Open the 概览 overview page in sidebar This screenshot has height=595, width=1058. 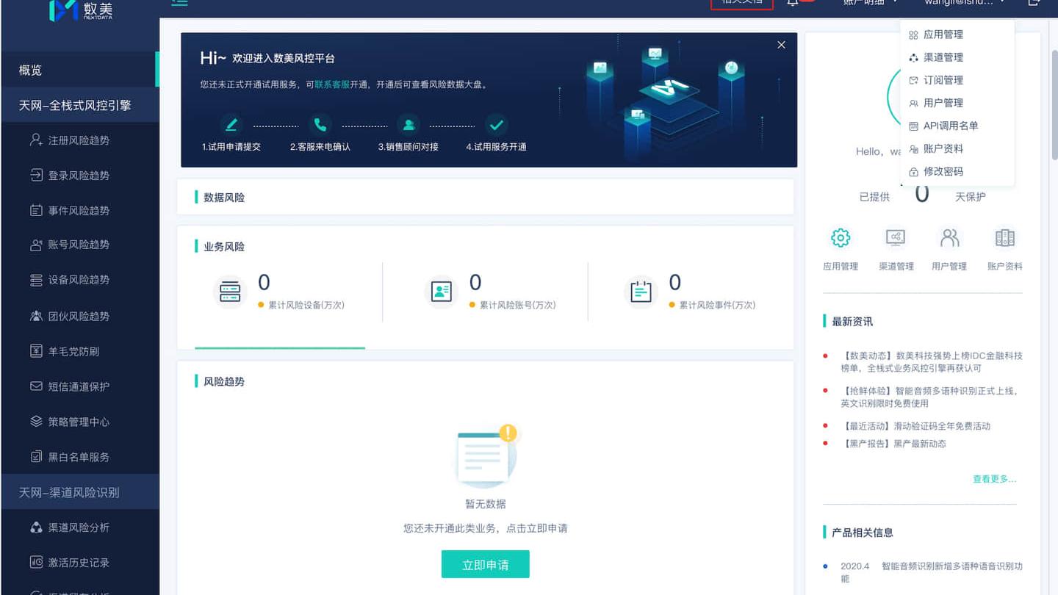click(x=79, y=70)
